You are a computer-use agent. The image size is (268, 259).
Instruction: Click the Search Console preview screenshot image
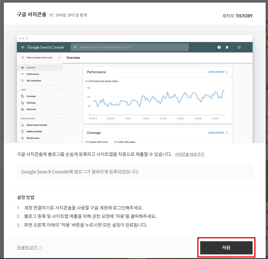[134, 89]
